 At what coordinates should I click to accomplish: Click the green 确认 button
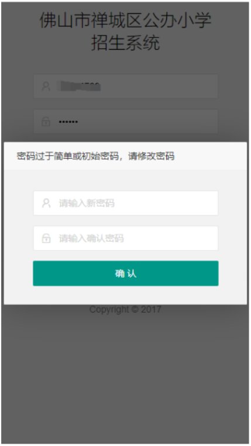pyautogui.click(x=126, y=273)
